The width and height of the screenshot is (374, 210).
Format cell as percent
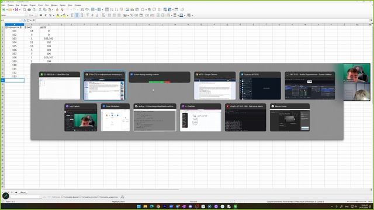[131, 15]
